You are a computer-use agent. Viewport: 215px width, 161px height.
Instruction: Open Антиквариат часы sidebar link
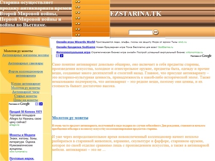point(26,92)
